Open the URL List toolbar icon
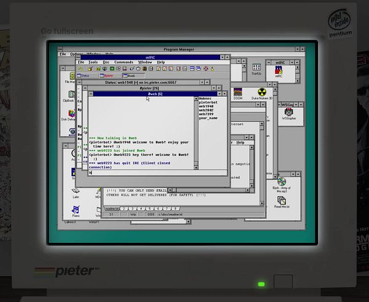 [x=184, y=69]
